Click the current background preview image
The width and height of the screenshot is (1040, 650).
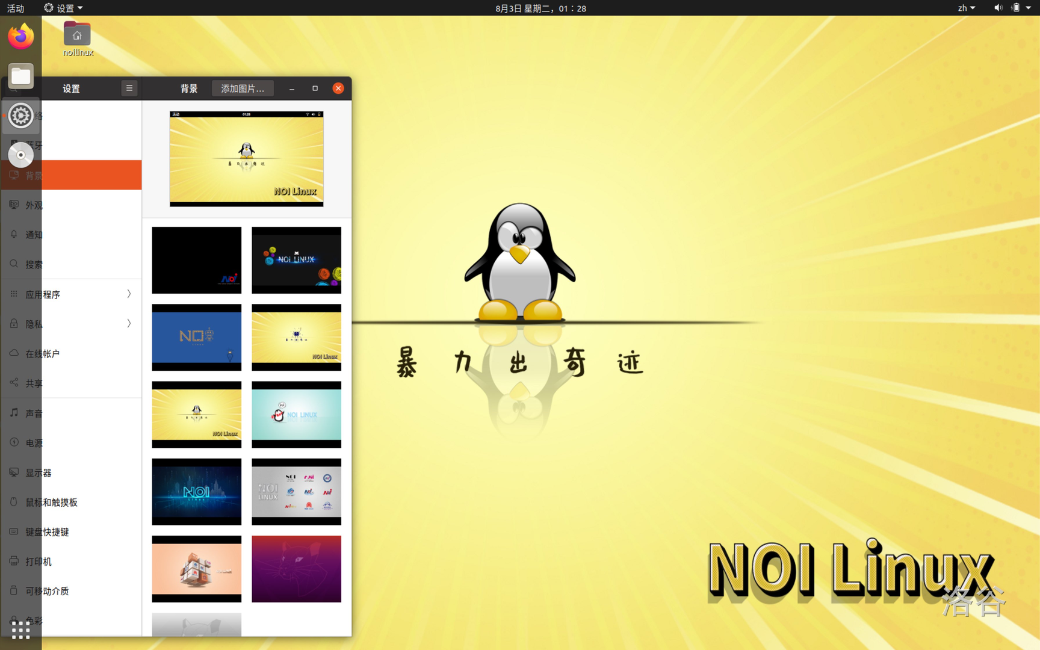coord(247,159)
